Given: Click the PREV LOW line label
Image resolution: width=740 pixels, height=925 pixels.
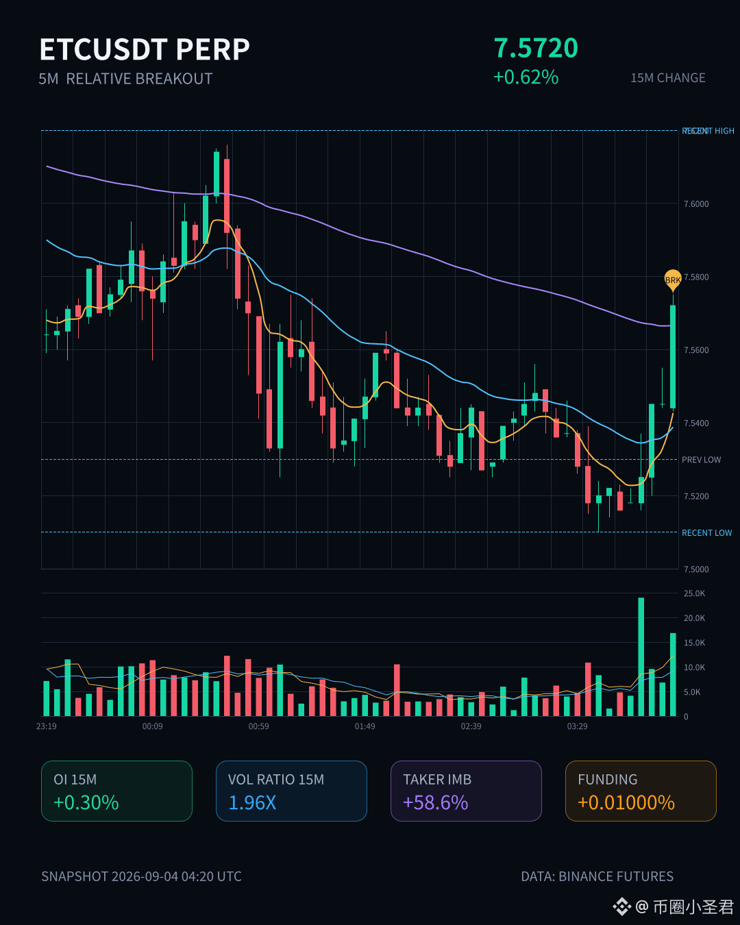Looking at the screenshot, I should (701, 460).
